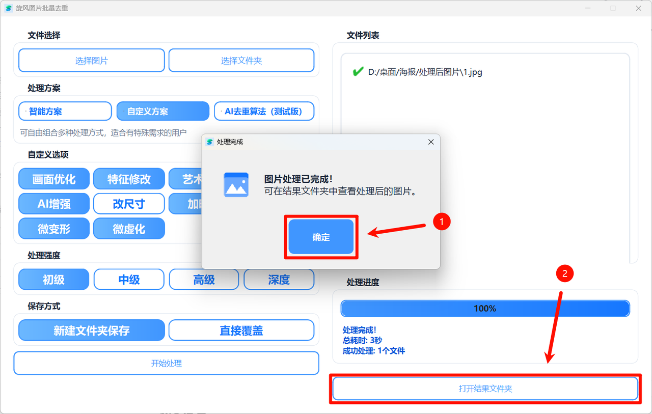Click the 100% progress bar
Viewport: 652px width, 414px height.
(x=485, y=308)
